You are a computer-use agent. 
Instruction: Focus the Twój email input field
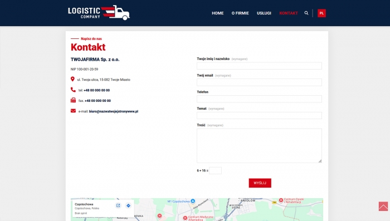tap(259, 82)
